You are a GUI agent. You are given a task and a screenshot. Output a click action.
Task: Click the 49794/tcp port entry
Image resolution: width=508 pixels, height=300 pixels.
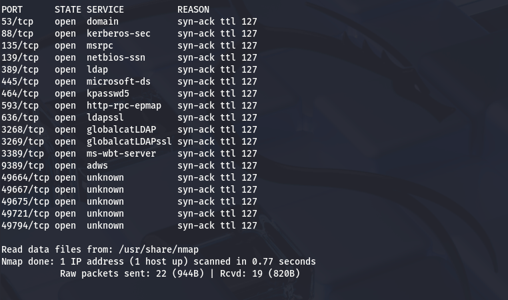point(25,225)
